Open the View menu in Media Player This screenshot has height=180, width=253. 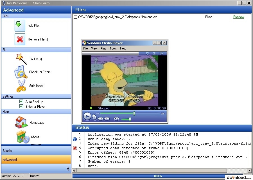click(94, 48)
